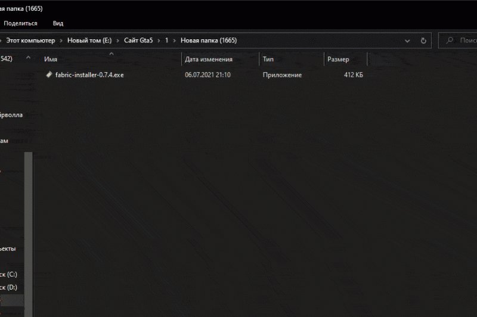Image resolution: width=477 pixels, height=317 pixels.
Task: Collapse navigation pane item ending 542)
Action: tap(28, 57)
